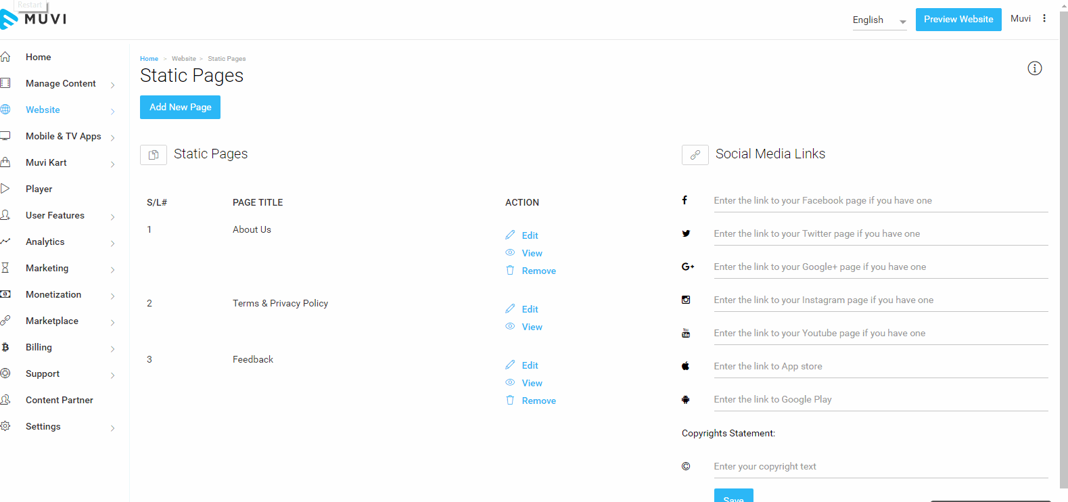
Task: Click the Marketing hourglass icon
Action: (x=5, y=268)
